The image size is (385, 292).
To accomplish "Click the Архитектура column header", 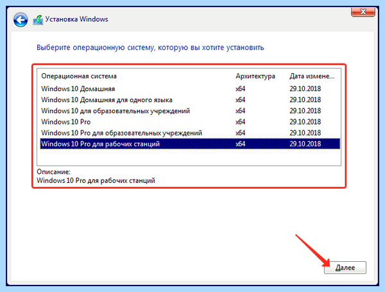I will coord(255,76).
